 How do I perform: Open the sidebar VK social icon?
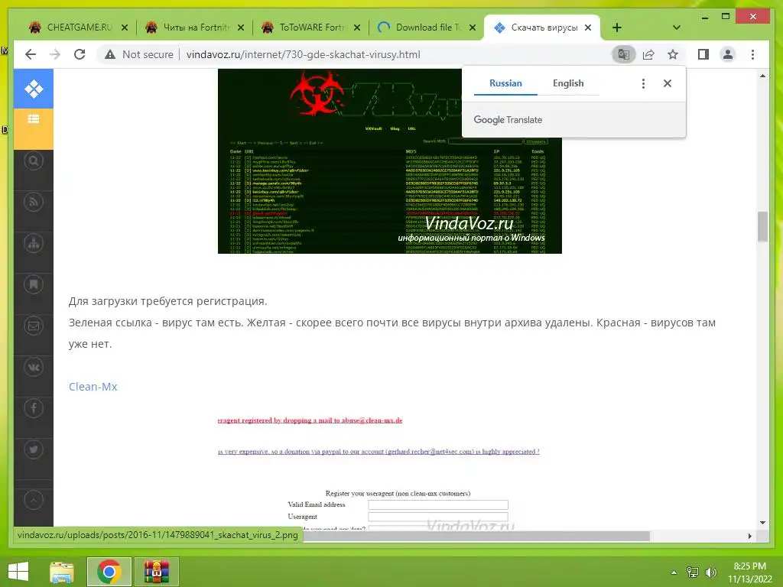34,368
